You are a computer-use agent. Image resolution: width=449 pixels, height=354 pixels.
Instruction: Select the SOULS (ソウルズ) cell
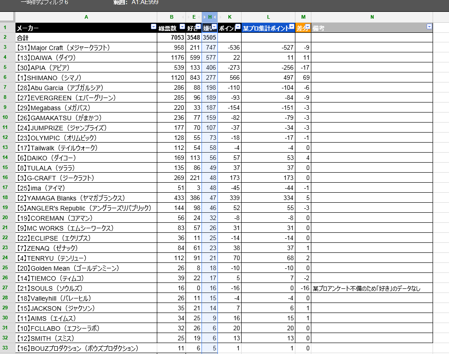pyautogui.click(x=86, y=288)
